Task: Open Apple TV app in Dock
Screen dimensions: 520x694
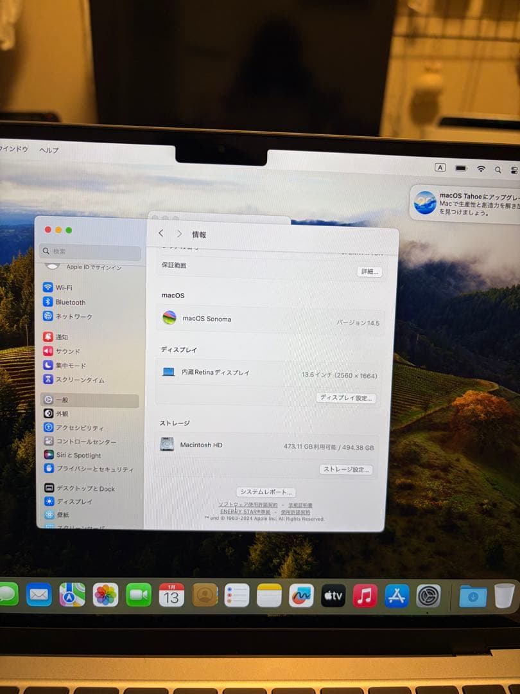Action: [333, 596]
